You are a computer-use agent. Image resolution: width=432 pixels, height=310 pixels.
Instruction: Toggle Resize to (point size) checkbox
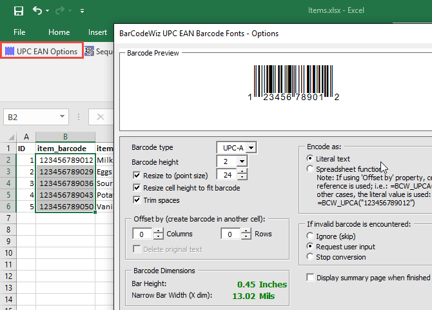point(137,175)
